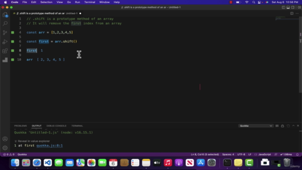
Task: Split the editor to the right
Action: point(292,13)
